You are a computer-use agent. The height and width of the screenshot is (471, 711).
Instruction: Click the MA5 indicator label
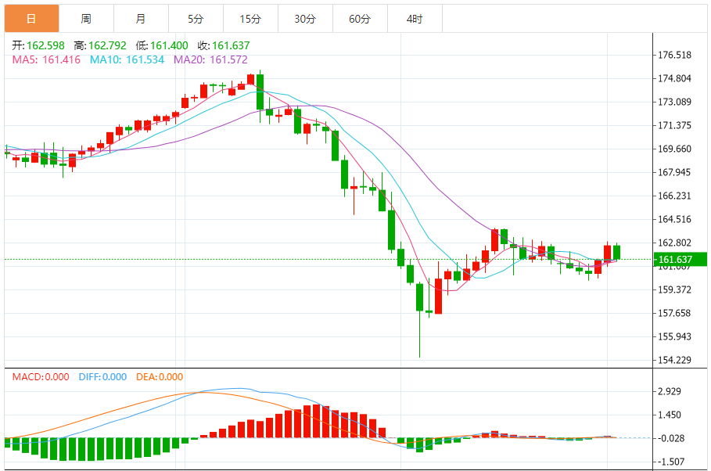coord(46,59)
